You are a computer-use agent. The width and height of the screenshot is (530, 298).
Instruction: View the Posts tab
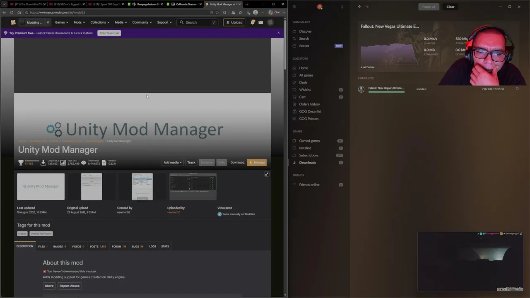(98, 247)
